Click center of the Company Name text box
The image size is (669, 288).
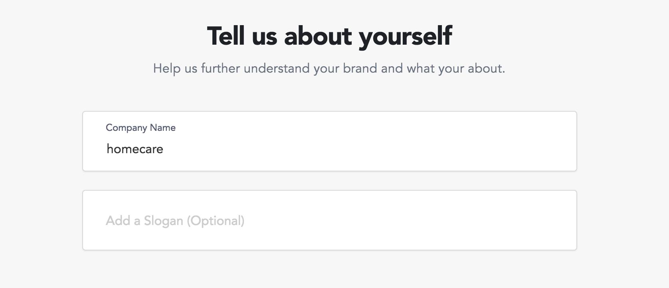coord(329,141)
